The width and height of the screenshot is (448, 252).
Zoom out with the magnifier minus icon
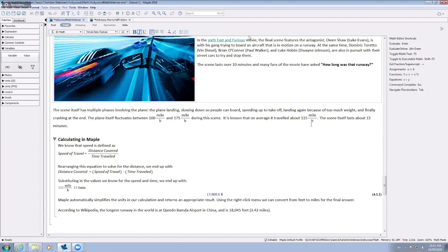(x=159, y=13)
